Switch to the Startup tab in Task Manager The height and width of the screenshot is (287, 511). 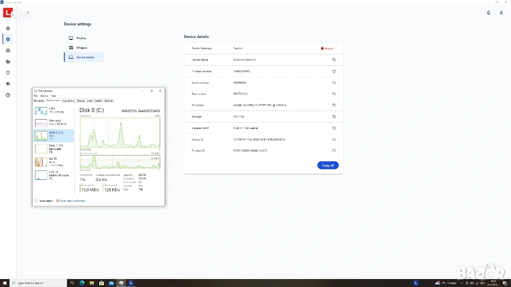81,101
